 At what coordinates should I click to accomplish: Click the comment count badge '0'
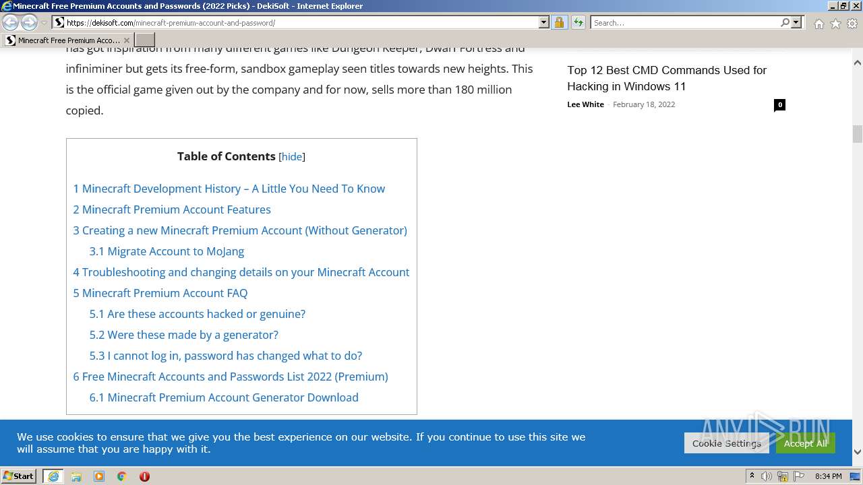click(x=779, y=104)
